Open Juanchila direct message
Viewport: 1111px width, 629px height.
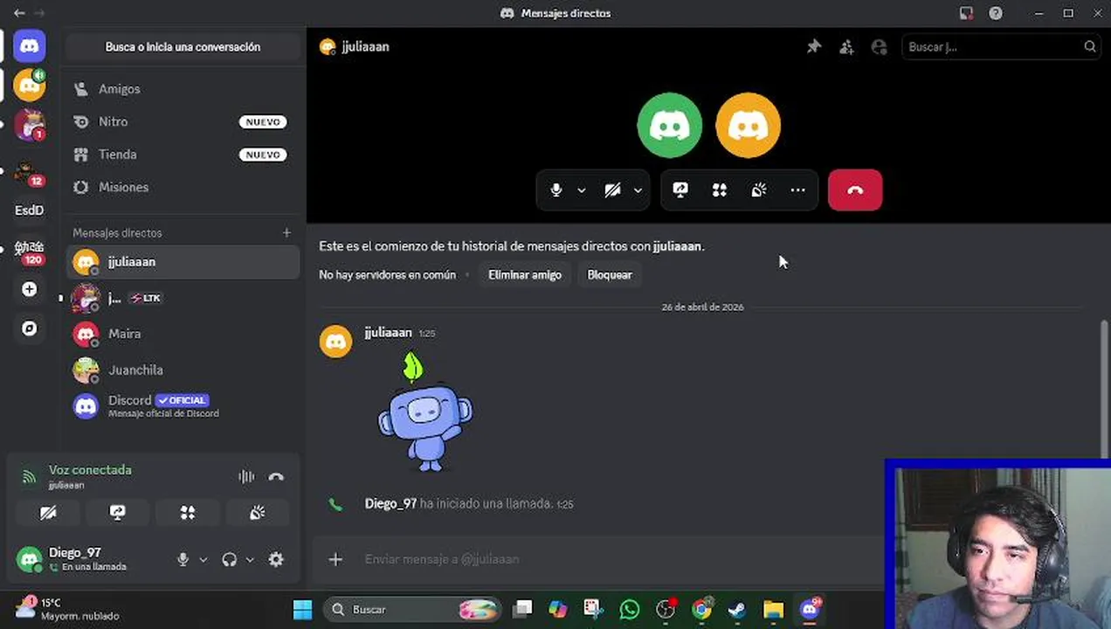pos(183,370)
